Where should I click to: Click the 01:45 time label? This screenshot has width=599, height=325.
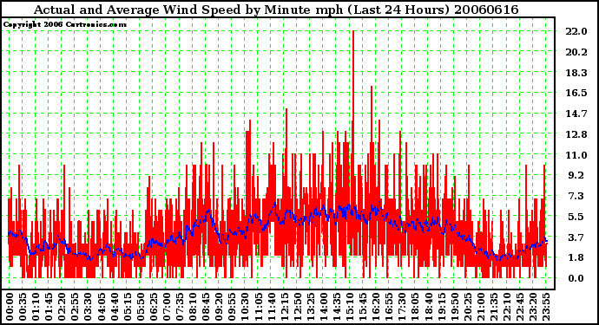49,307
